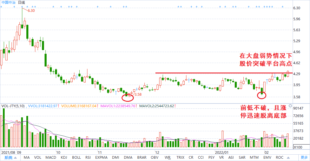Open the WR indicator tab
Image resolution: width=310 pixels, height=161 pixels.
tap(168, 158)
